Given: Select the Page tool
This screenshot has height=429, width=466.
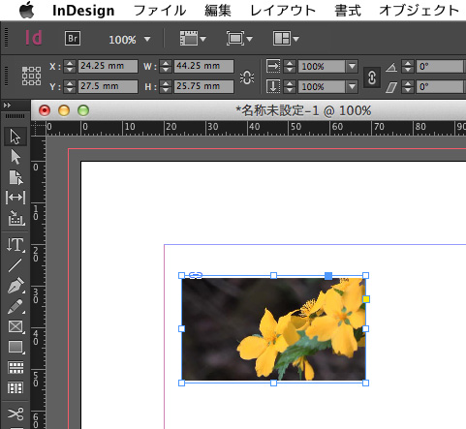Looking at the screenshot, I should pos(16,177).
